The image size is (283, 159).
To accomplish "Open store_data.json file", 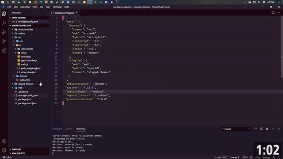I will click(28, 72).
